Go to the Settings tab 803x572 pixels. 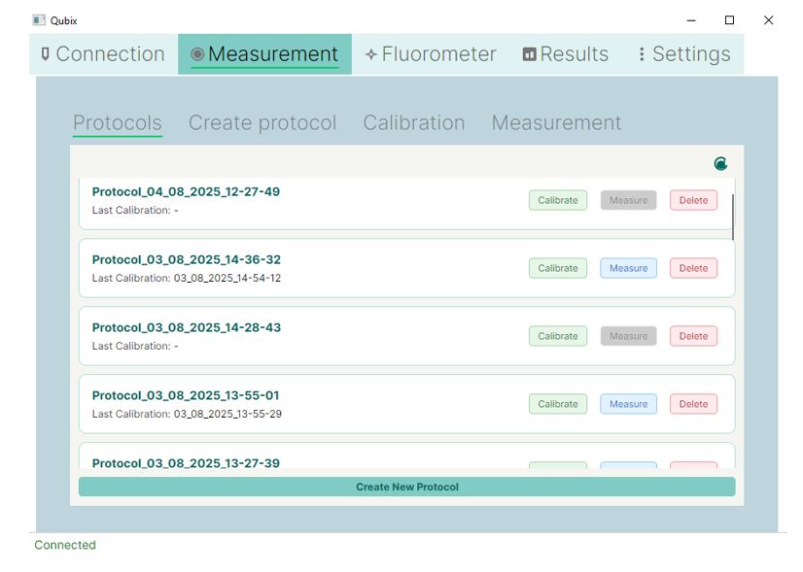tap(684, 54)
